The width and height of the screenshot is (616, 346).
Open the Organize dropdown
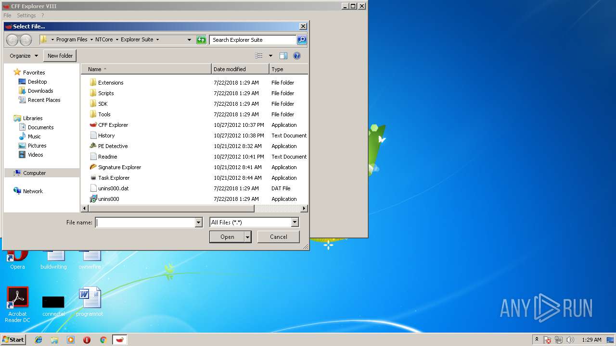pos(24,56)
